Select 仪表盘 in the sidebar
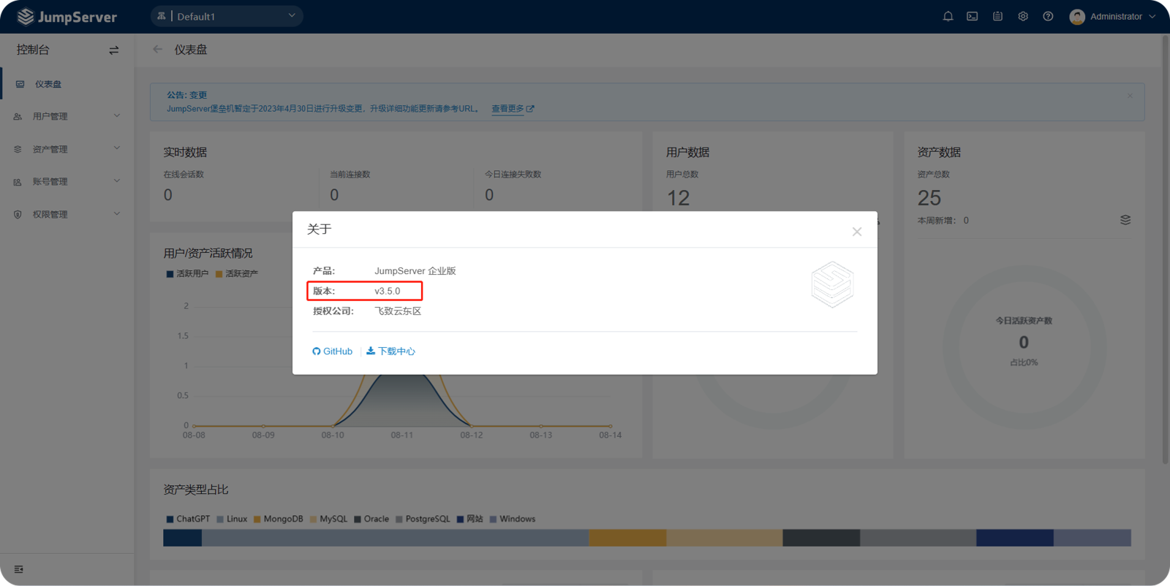Screen dimensions: 1170x586 pyautogui.click(x=48, y=84)
